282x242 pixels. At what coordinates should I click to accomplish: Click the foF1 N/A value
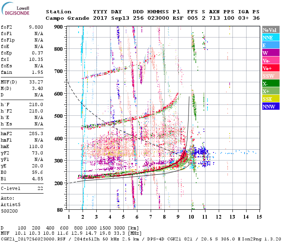[39, 33]
